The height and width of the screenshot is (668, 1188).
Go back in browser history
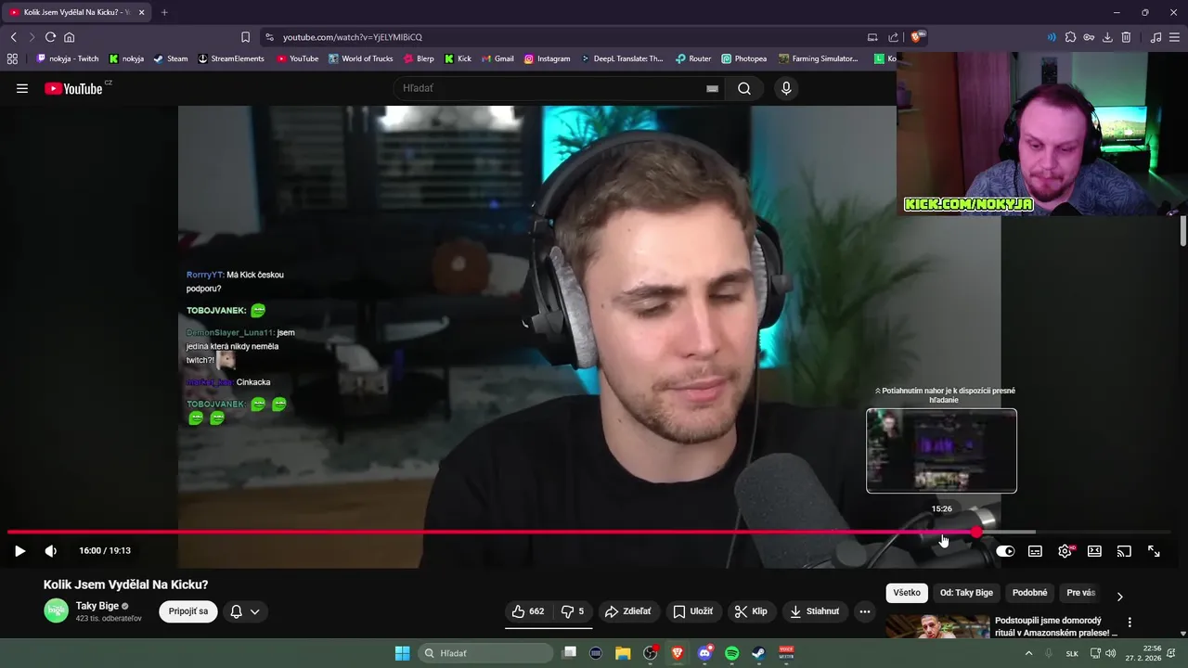pos(13,37)
